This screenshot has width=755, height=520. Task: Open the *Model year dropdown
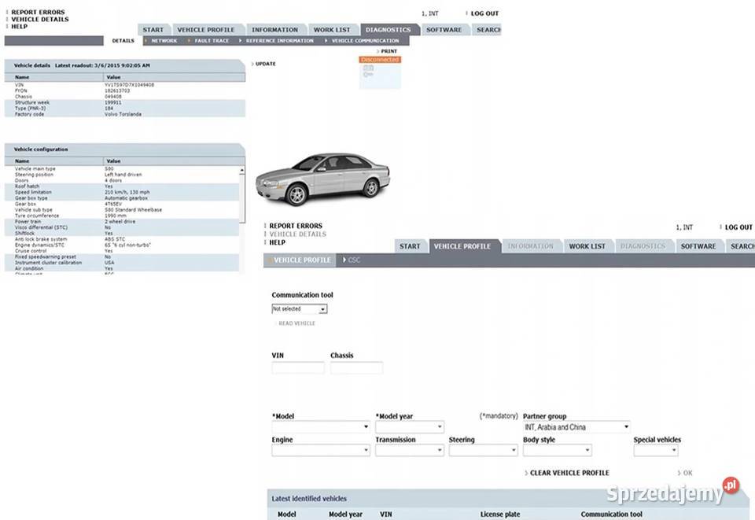pyautogui.click(x=410, y=427)
